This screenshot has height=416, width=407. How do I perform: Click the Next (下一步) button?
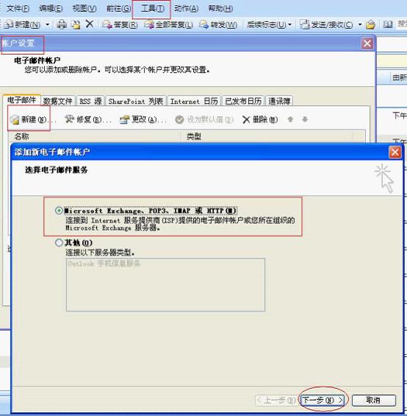[323, 400]
